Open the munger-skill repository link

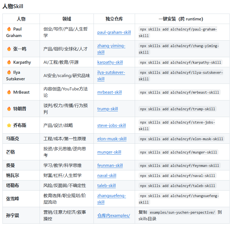pos(109,152)
